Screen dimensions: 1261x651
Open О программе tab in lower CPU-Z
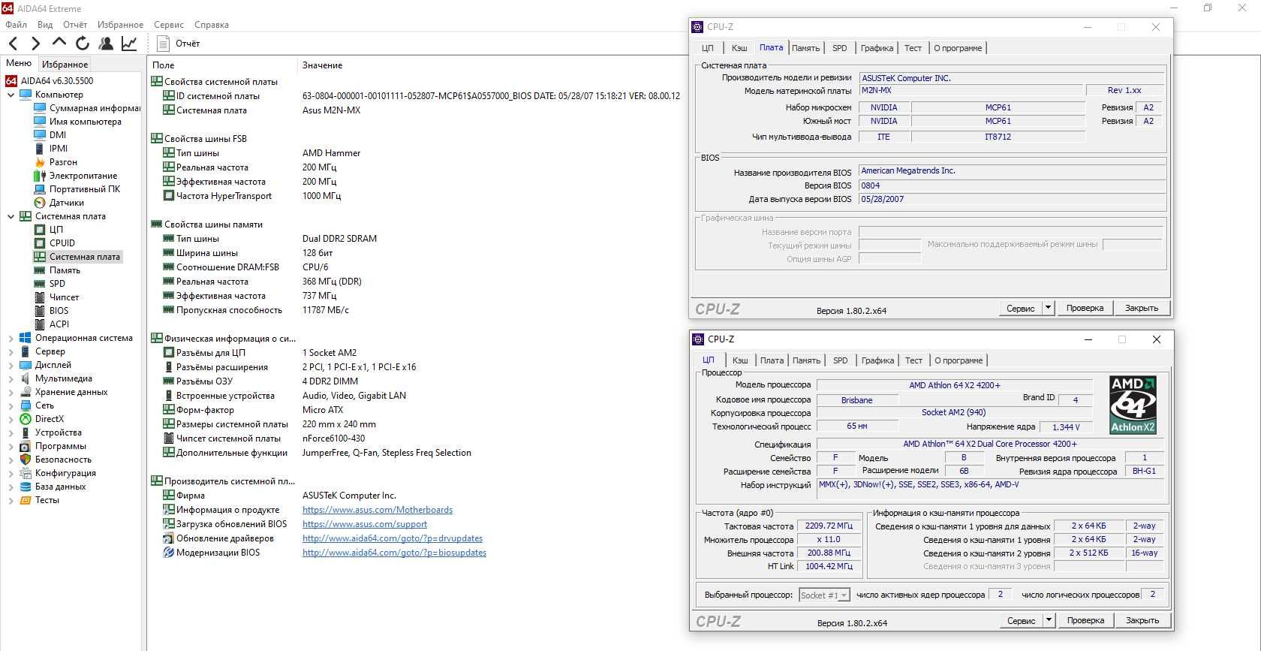tap(959, 360)
